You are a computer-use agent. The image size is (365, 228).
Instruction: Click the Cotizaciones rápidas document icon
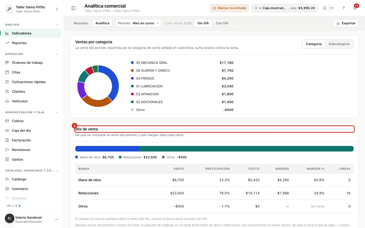pyautogui.click(x=7, y=82)
